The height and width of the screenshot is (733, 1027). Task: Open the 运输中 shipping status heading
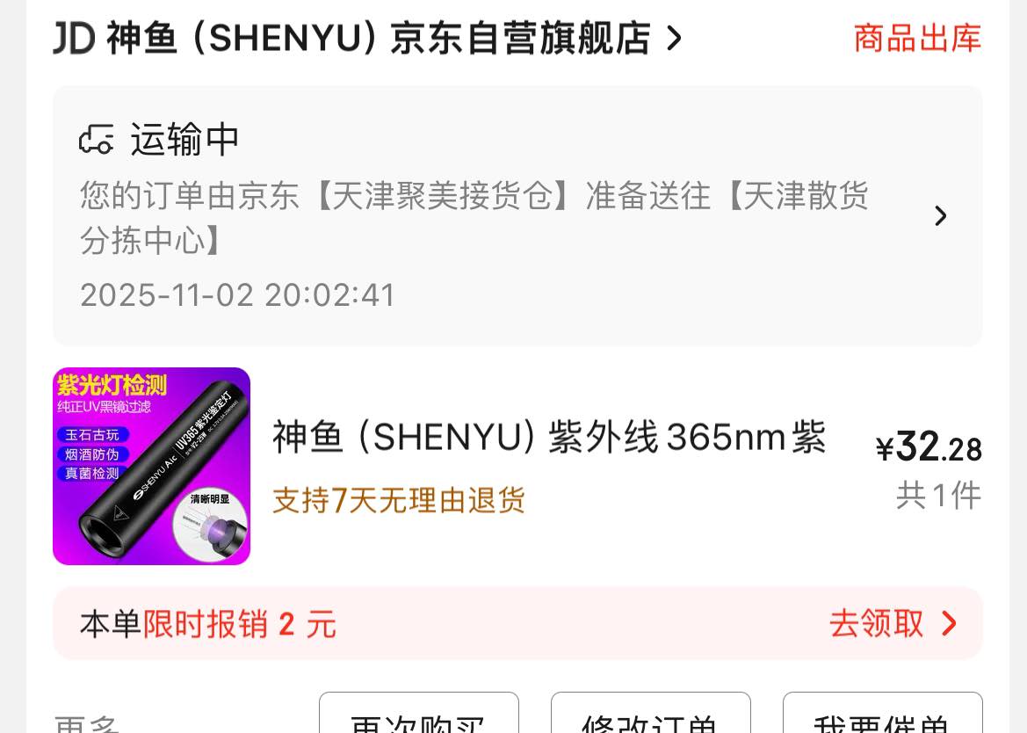coord(184,139)
